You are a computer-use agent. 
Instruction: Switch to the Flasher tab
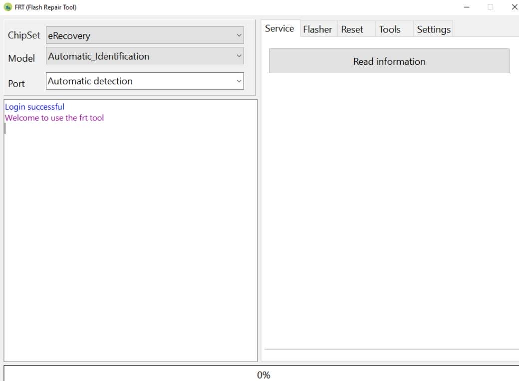[318, 29]
